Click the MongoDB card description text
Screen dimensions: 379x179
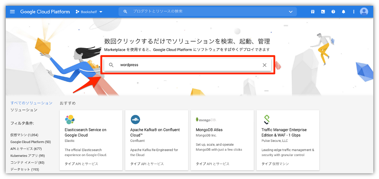click(x=219, y=147)
